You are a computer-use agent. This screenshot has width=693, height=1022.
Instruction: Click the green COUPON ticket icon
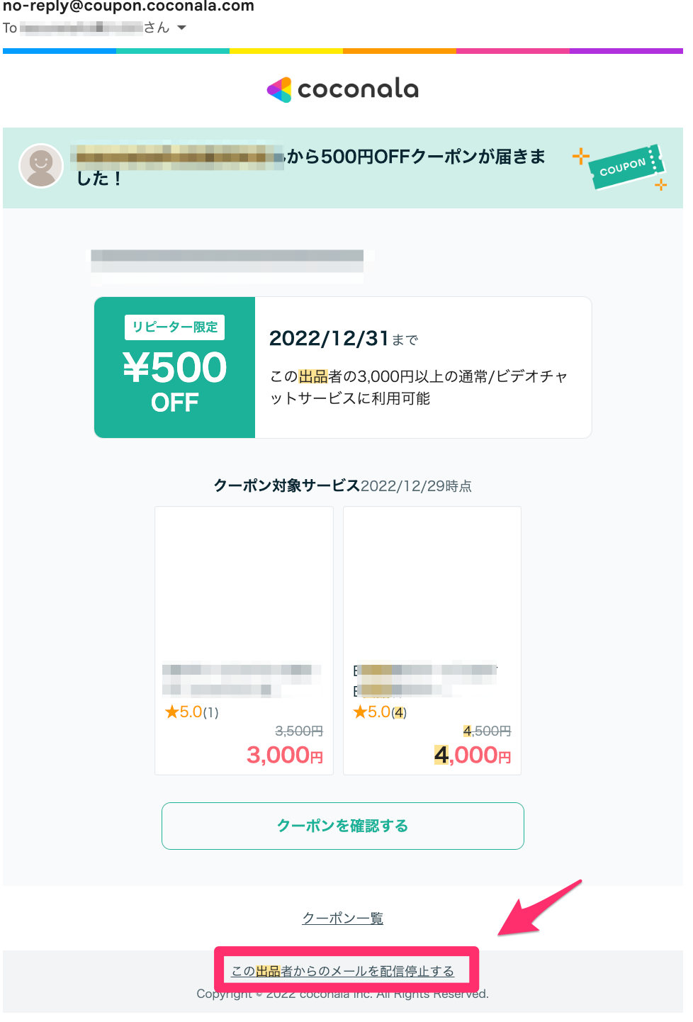pos(627,167)
